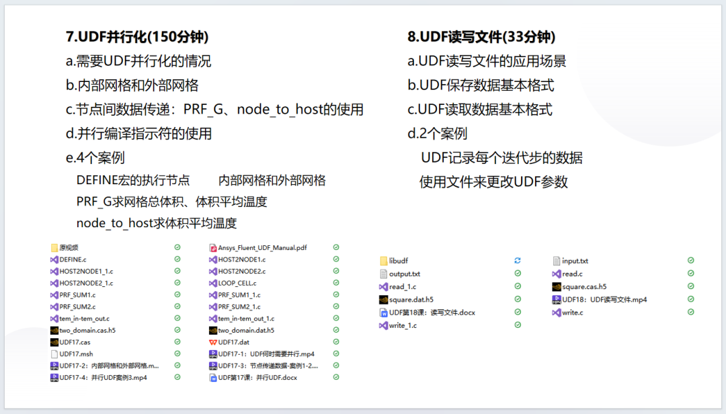Image resolution: width=726 pixels, height=414 pixels.
Task: Click the line b.UDF保存数据基本格式
Action: [x=481, y=85]
